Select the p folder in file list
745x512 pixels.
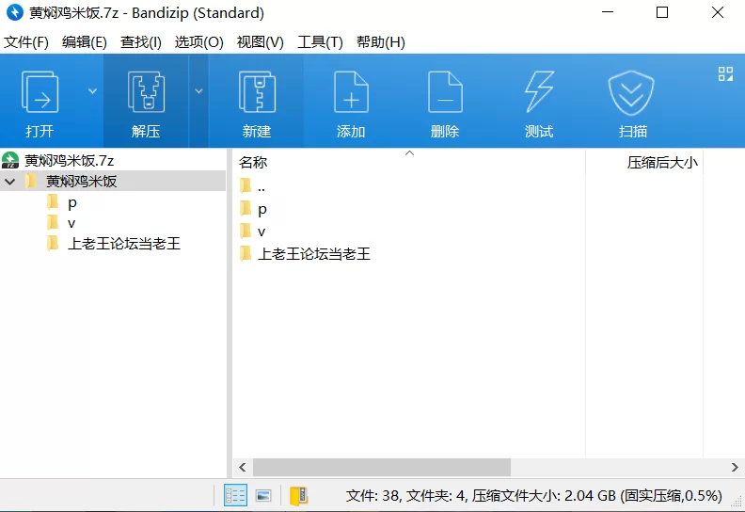262,209
